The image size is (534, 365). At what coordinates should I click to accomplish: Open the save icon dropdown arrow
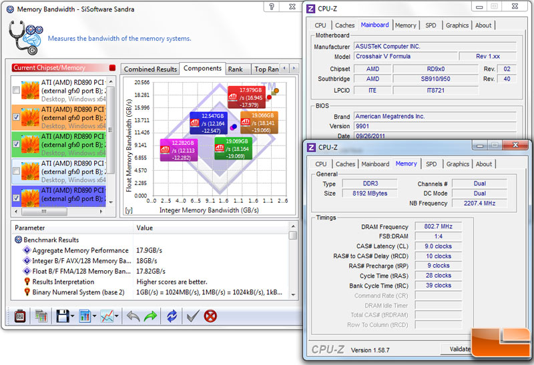coord(73,316)
